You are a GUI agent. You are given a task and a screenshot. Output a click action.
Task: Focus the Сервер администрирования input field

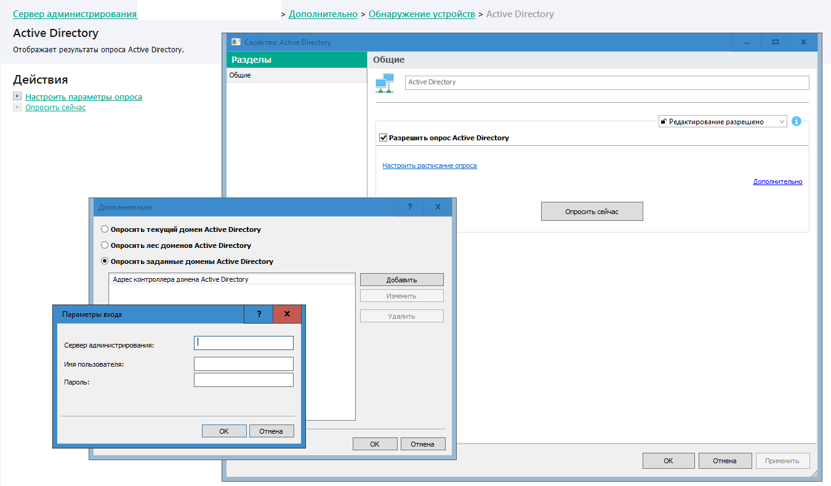tap(244, 343)
